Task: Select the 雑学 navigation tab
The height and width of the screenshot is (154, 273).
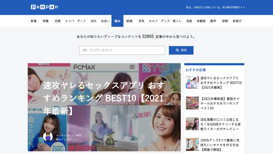Action: 213,21
